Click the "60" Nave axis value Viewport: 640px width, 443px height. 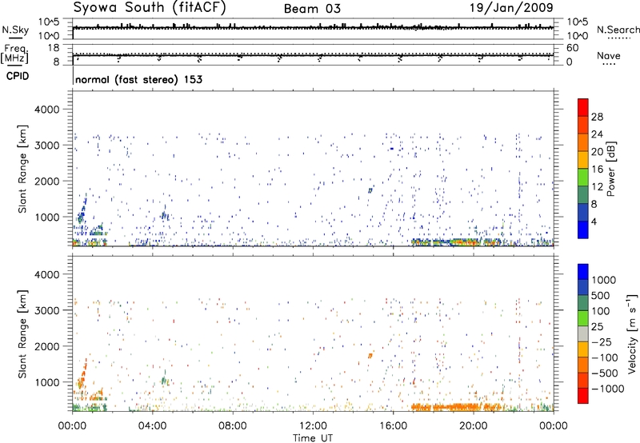pos(572,48)
